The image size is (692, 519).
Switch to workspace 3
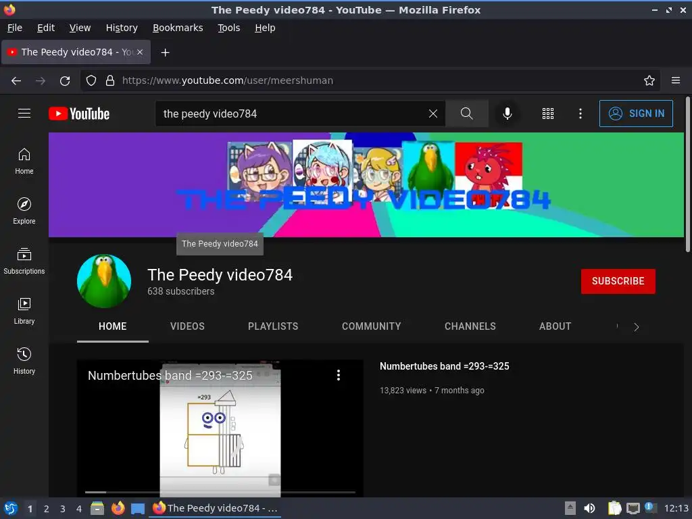point(63,509)
